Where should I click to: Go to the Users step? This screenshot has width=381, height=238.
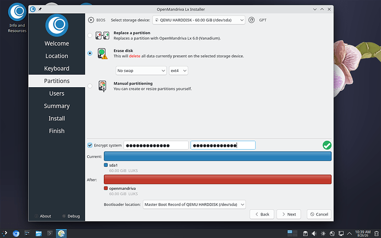(x=57, y=93)
